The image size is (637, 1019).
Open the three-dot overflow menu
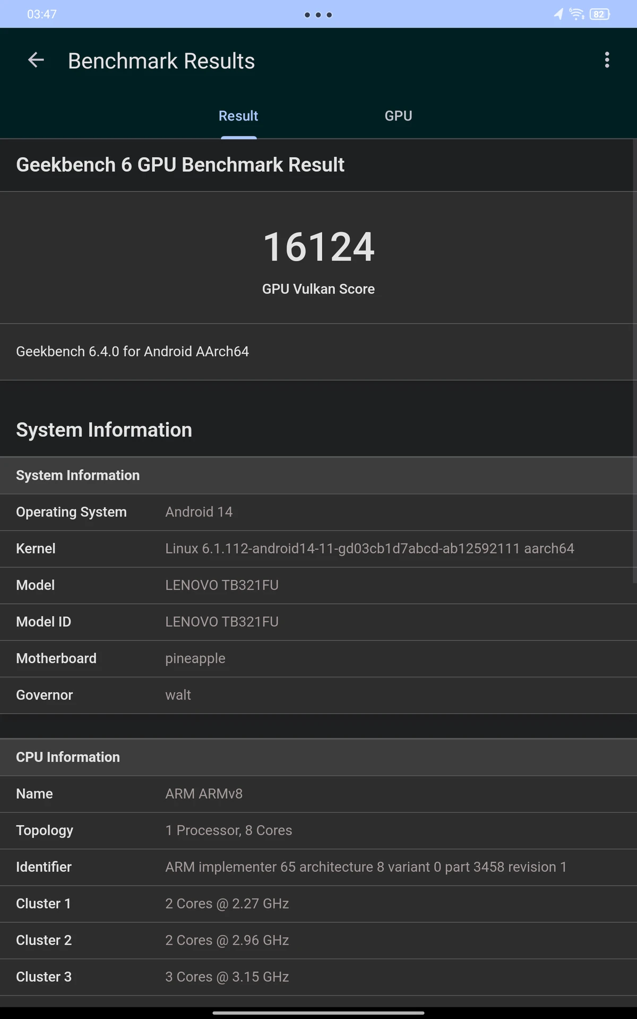pyautogui.click(x=607, y=60)
